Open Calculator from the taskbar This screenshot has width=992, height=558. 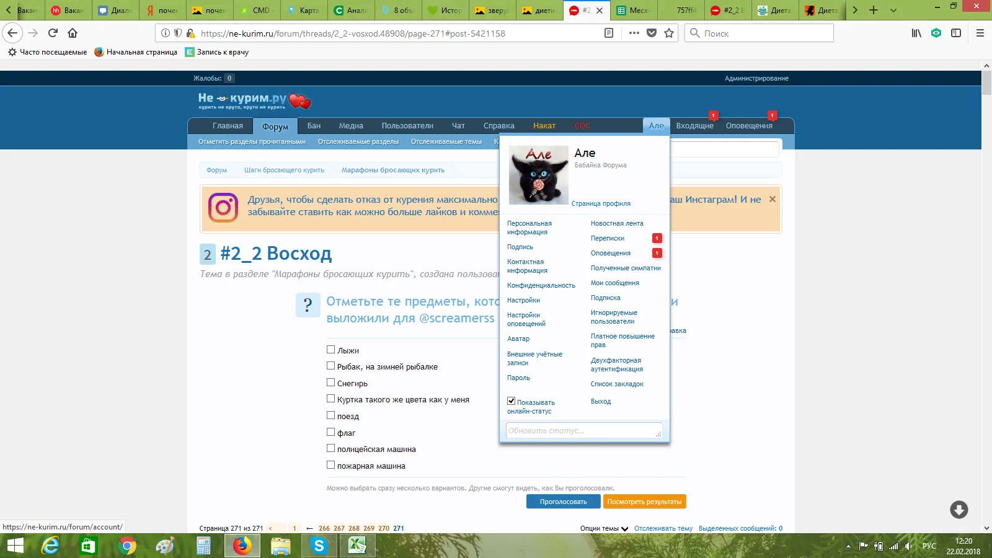point(203,546)
